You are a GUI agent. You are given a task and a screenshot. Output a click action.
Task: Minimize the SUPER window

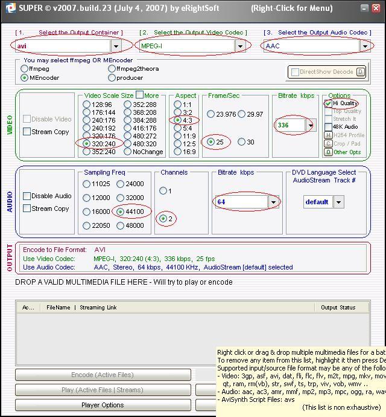point(364,8)
